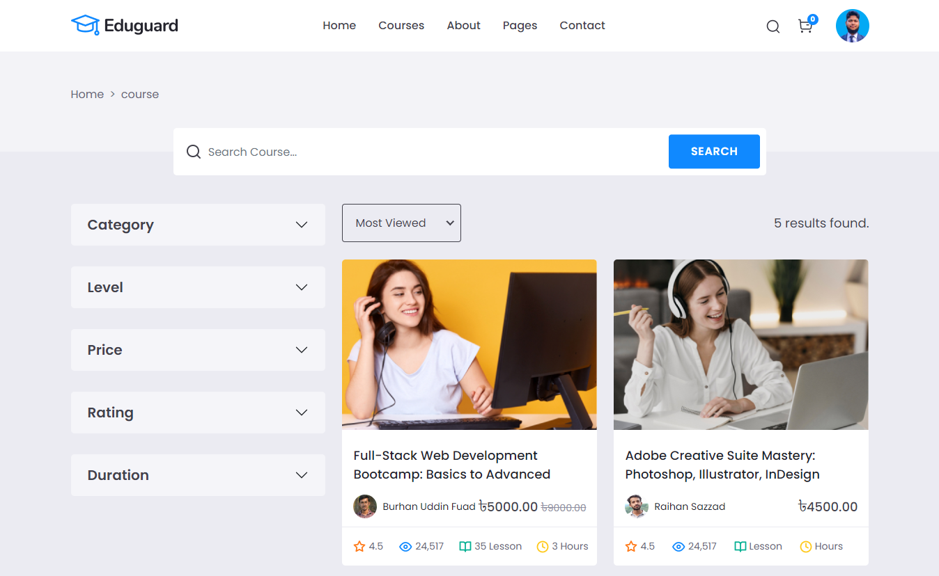Expand the Rating filter panel
939x576 pixels.
(198, 413)
